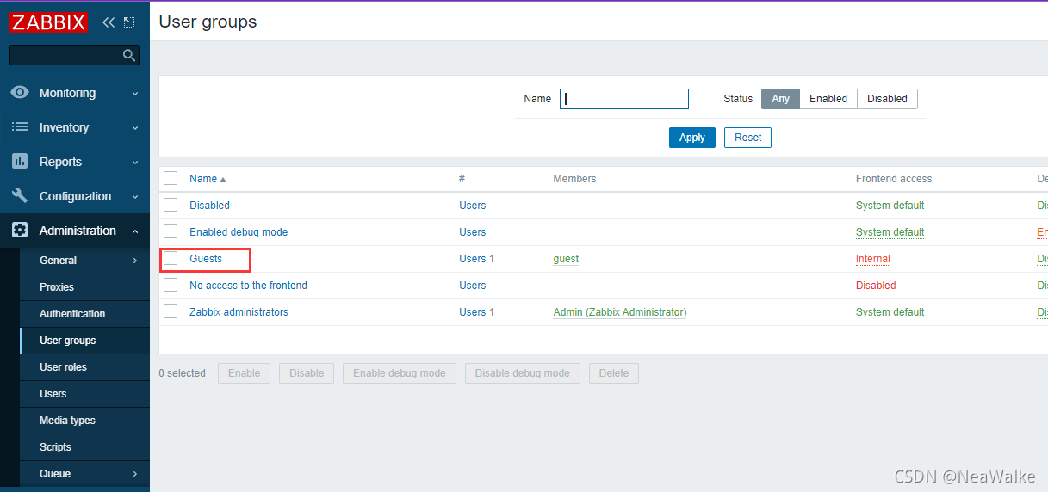Reset the filter
This screenshot has width=1048, height=492.
pos(747,138)
